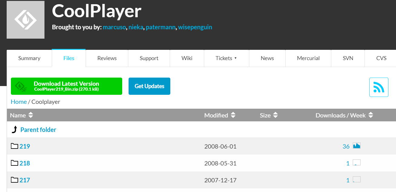Click the 2008-06-01 modified date
396x192 pixels.
coord(220,146)
